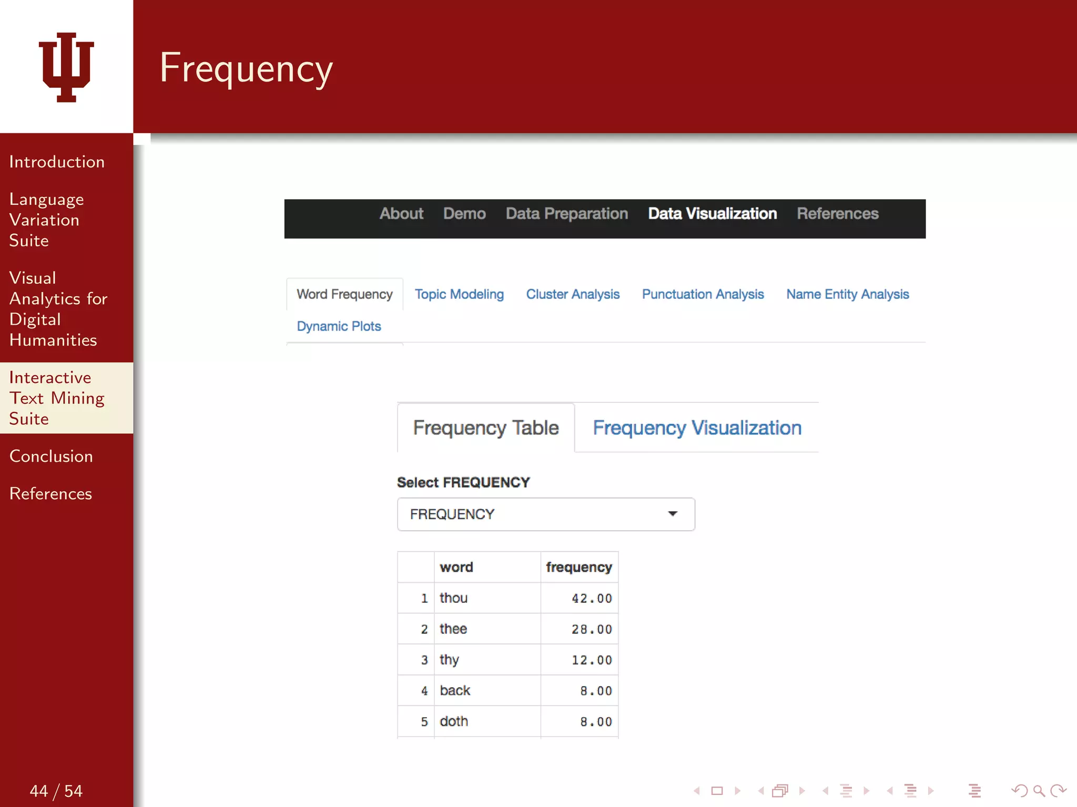Click the frequency column header
The width and height of the screenshot is (1077, 807).
click(x=579, y=567)
